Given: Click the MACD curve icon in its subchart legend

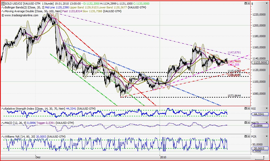Looking at the screenshot, I should pos(3,123).
